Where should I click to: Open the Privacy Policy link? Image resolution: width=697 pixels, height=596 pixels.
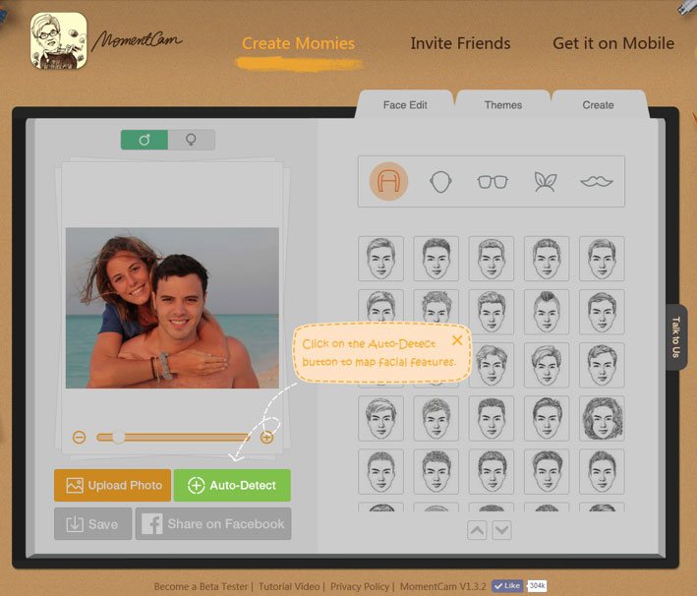pyautogui.click(x=360, y=586)
